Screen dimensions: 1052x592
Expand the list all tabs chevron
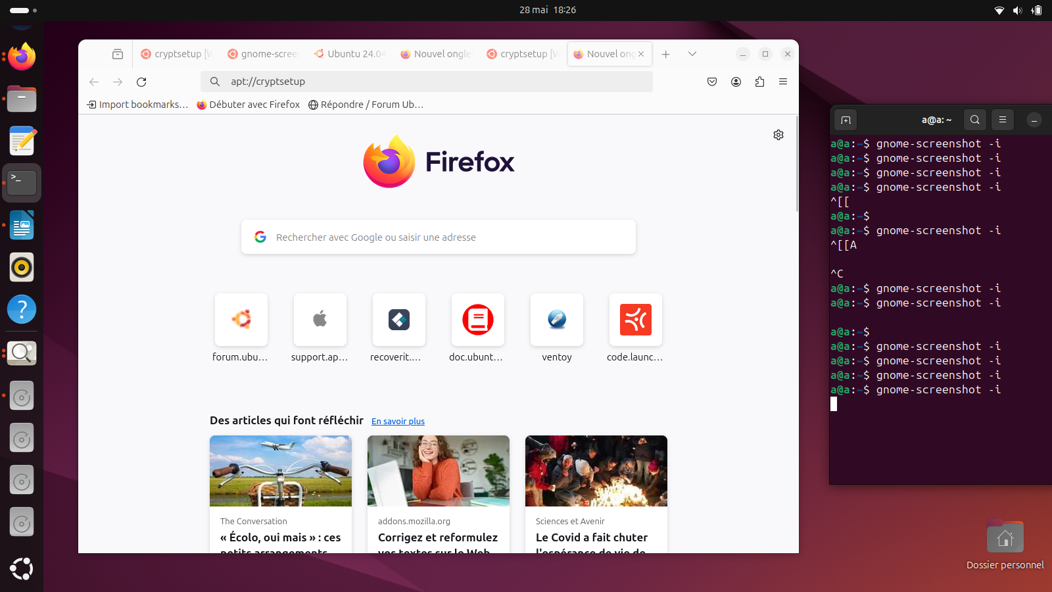(692, 54)
